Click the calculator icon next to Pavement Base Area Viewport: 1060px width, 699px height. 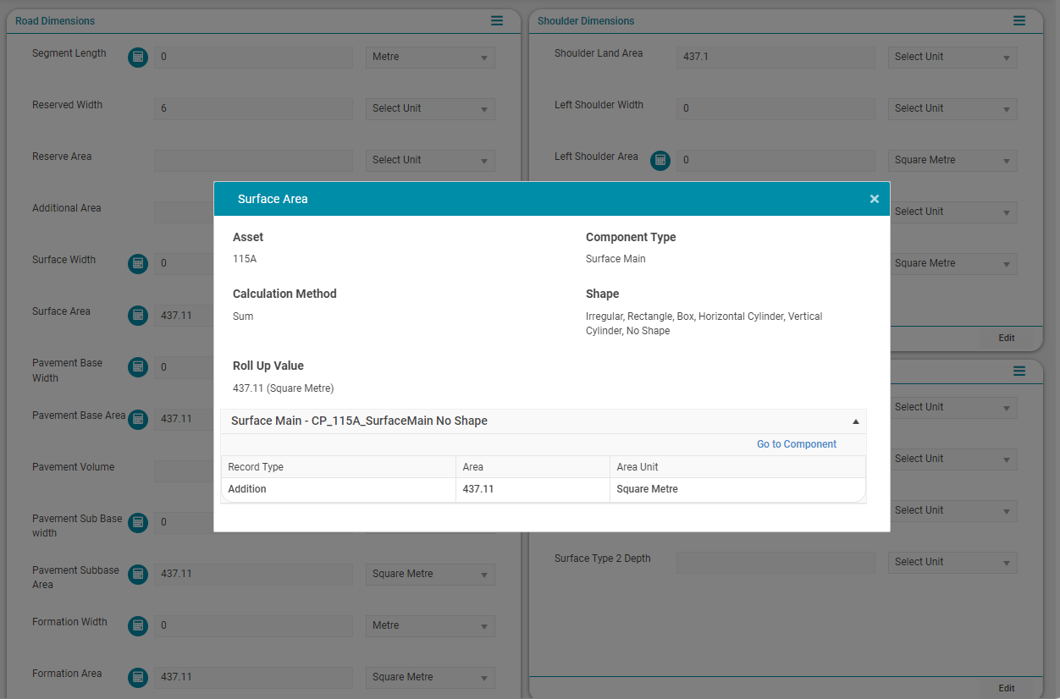pyautogui.click(x=138, y=419)
